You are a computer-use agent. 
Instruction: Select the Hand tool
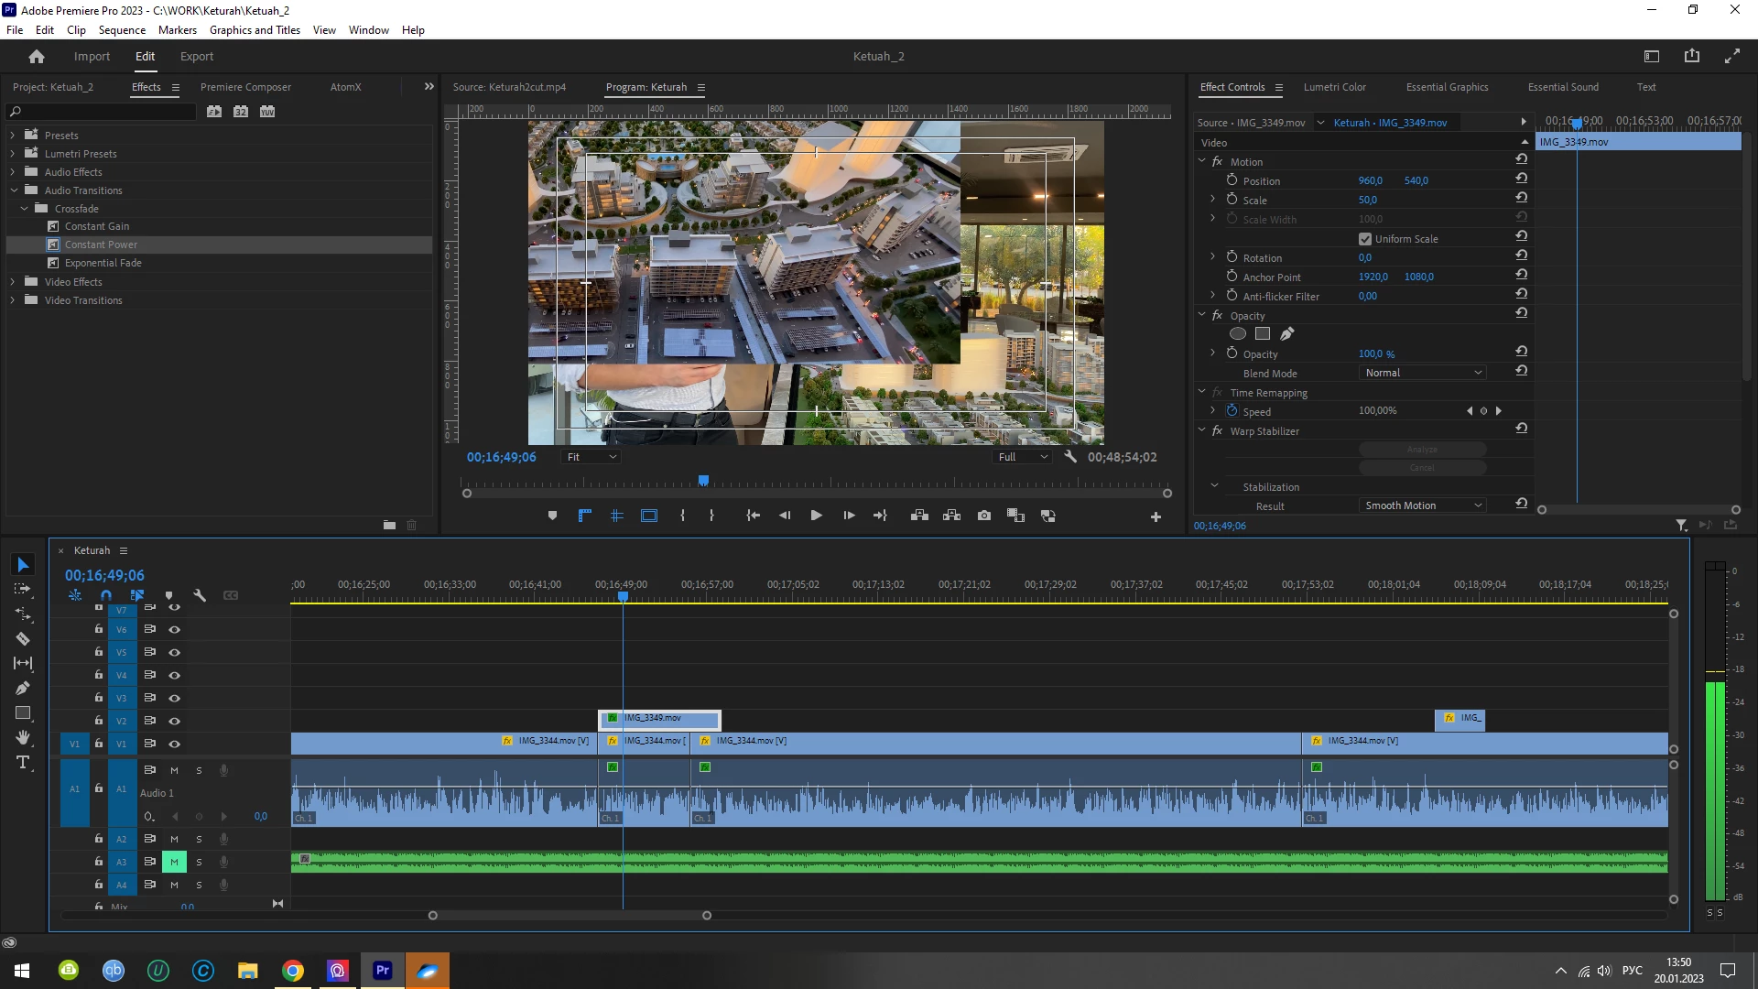coord(23,737)
